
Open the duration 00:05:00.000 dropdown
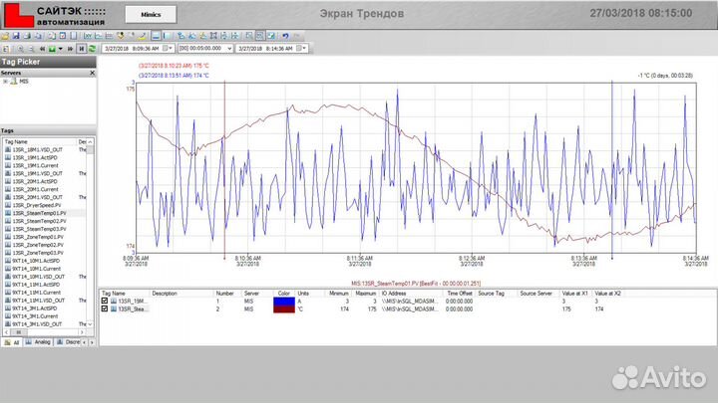(229, 48)
